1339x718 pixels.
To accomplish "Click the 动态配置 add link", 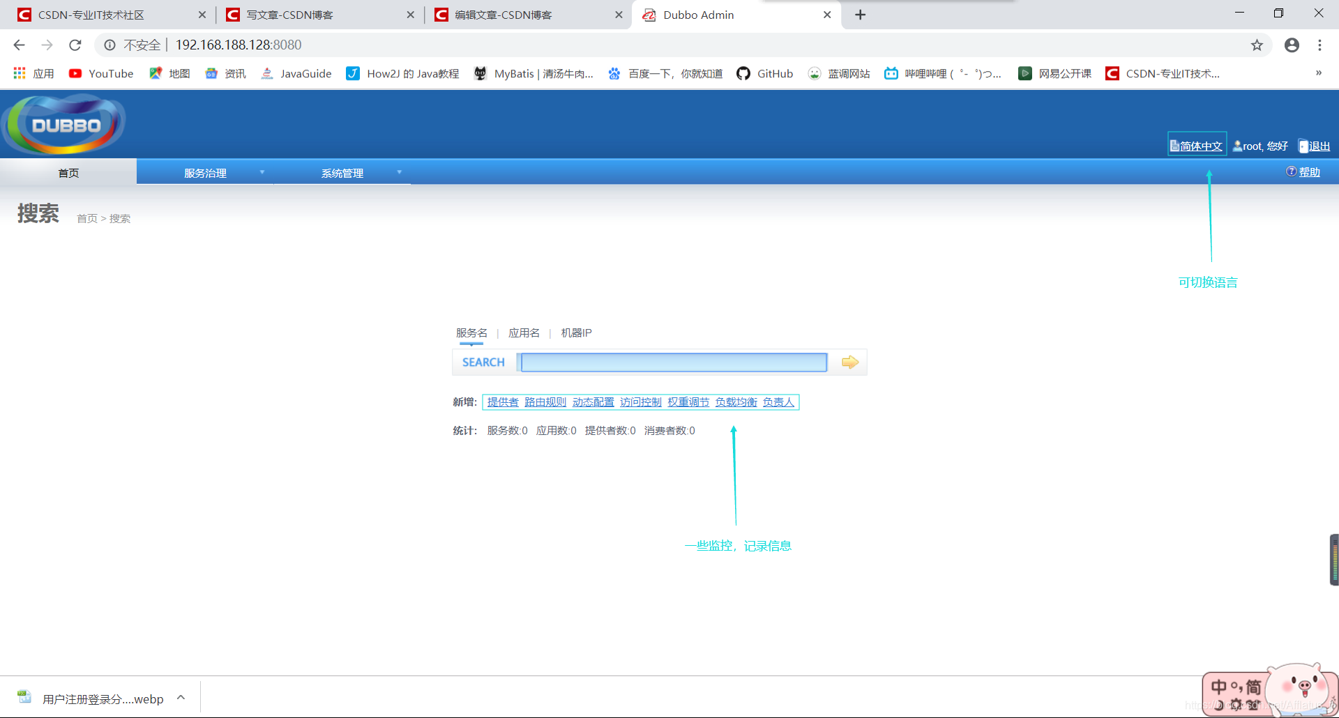I will tap(593, 402).
